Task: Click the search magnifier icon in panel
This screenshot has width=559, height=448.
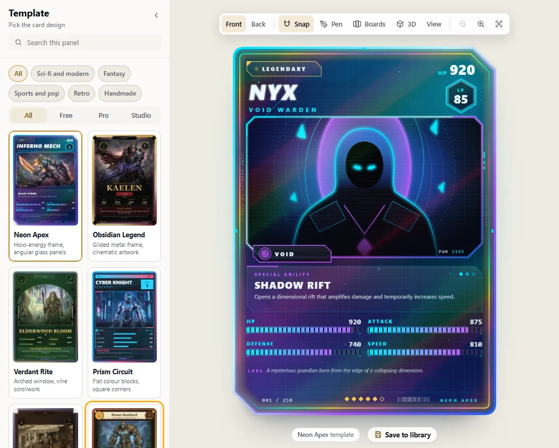Action: click(x=18, y=42)
